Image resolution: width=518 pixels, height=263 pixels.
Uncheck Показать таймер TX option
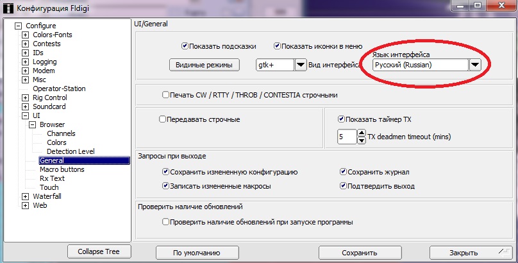[341, 119]
